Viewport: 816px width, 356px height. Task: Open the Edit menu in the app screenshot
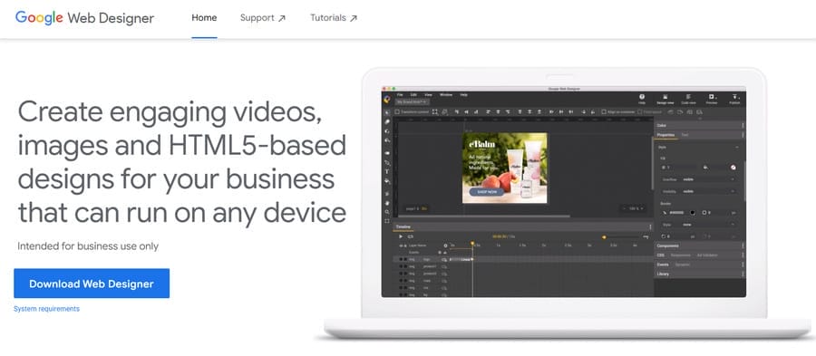point(413,95)
